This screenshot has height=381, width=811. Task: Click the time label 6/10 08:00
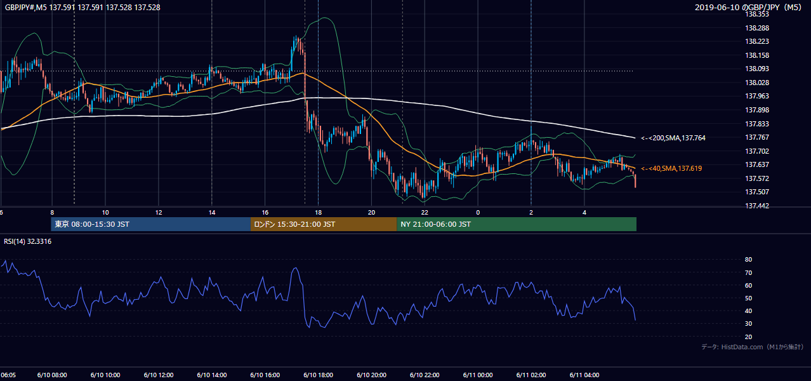52,375
